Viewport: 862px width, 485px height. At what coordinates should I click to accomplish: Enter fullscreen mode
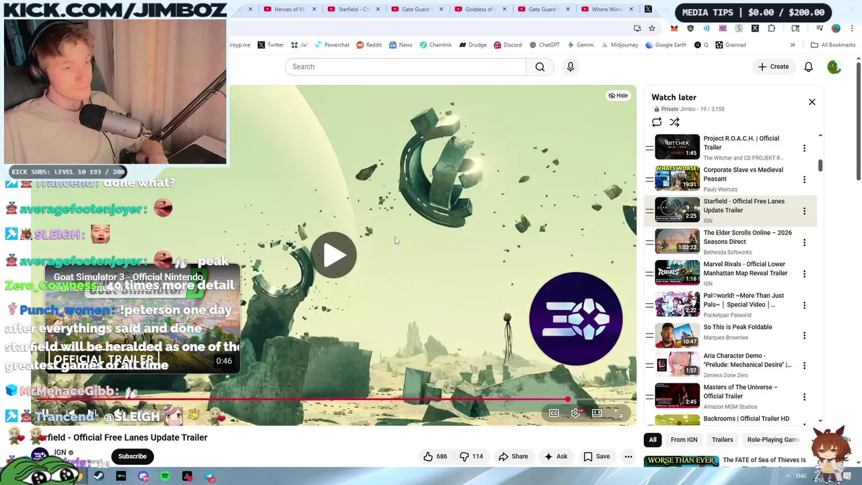pos(618,413)
